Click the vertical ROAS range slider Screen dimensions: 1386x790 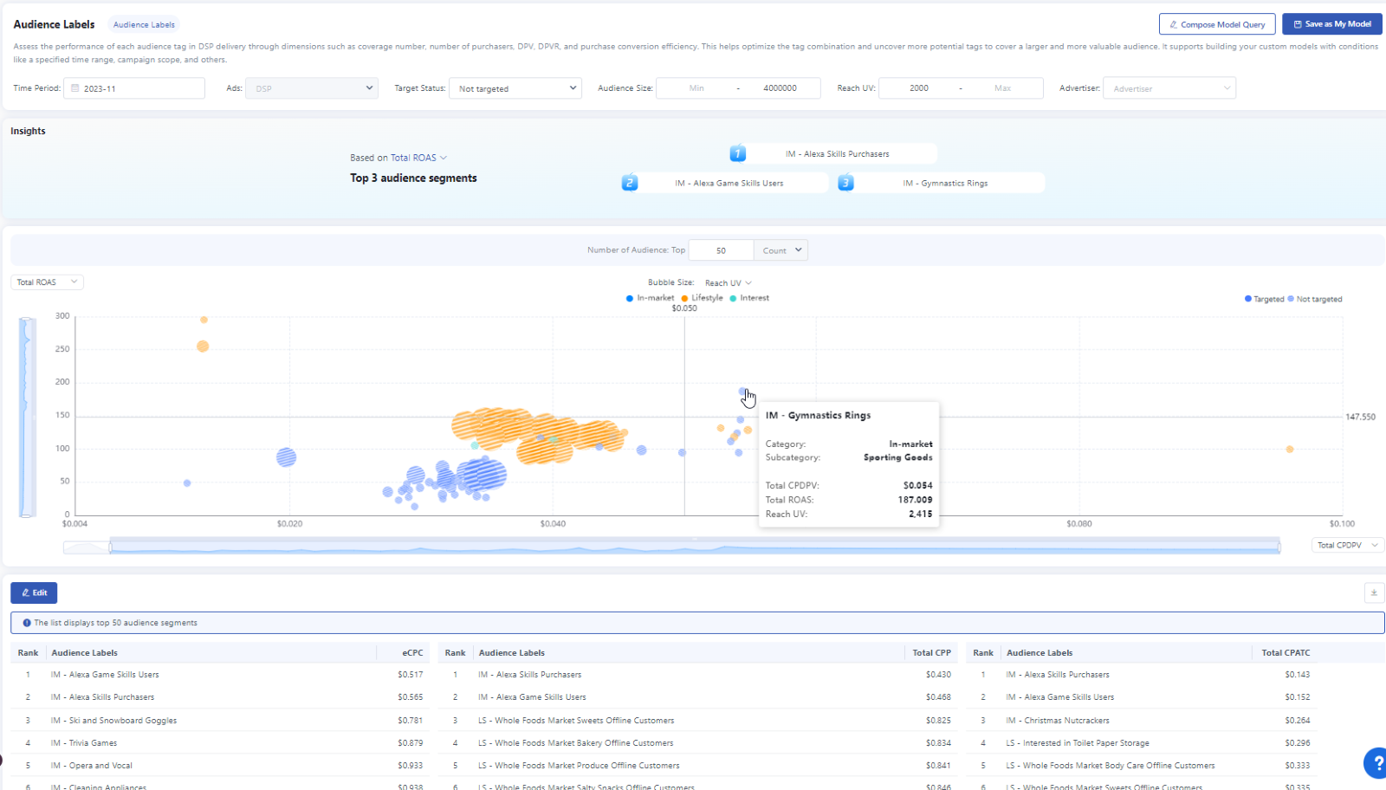pyautogui.click(x=27, y=417)
